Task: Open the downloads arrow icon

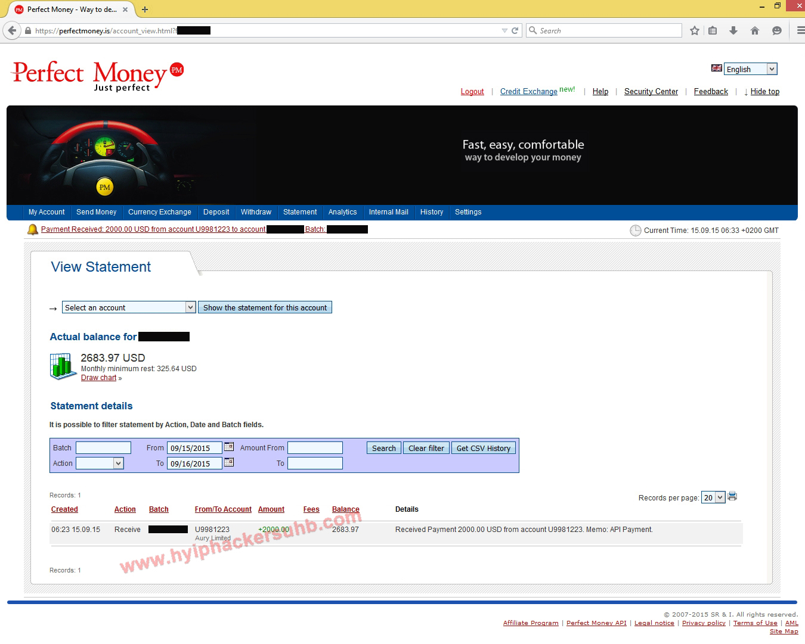Action: [733, 30]
